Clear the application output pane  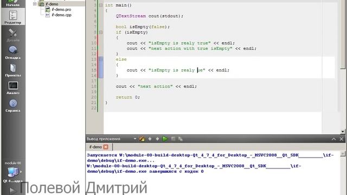coord(142,139)
